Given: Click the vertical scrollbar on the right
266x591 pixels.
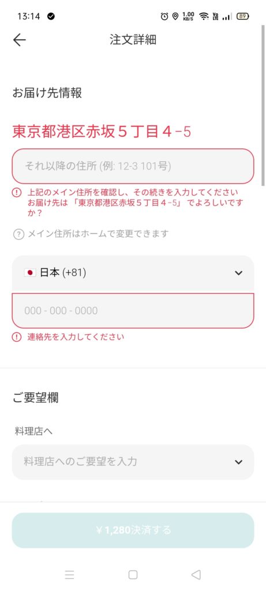Looking at the screenshot, I should [x=263, y=106].
